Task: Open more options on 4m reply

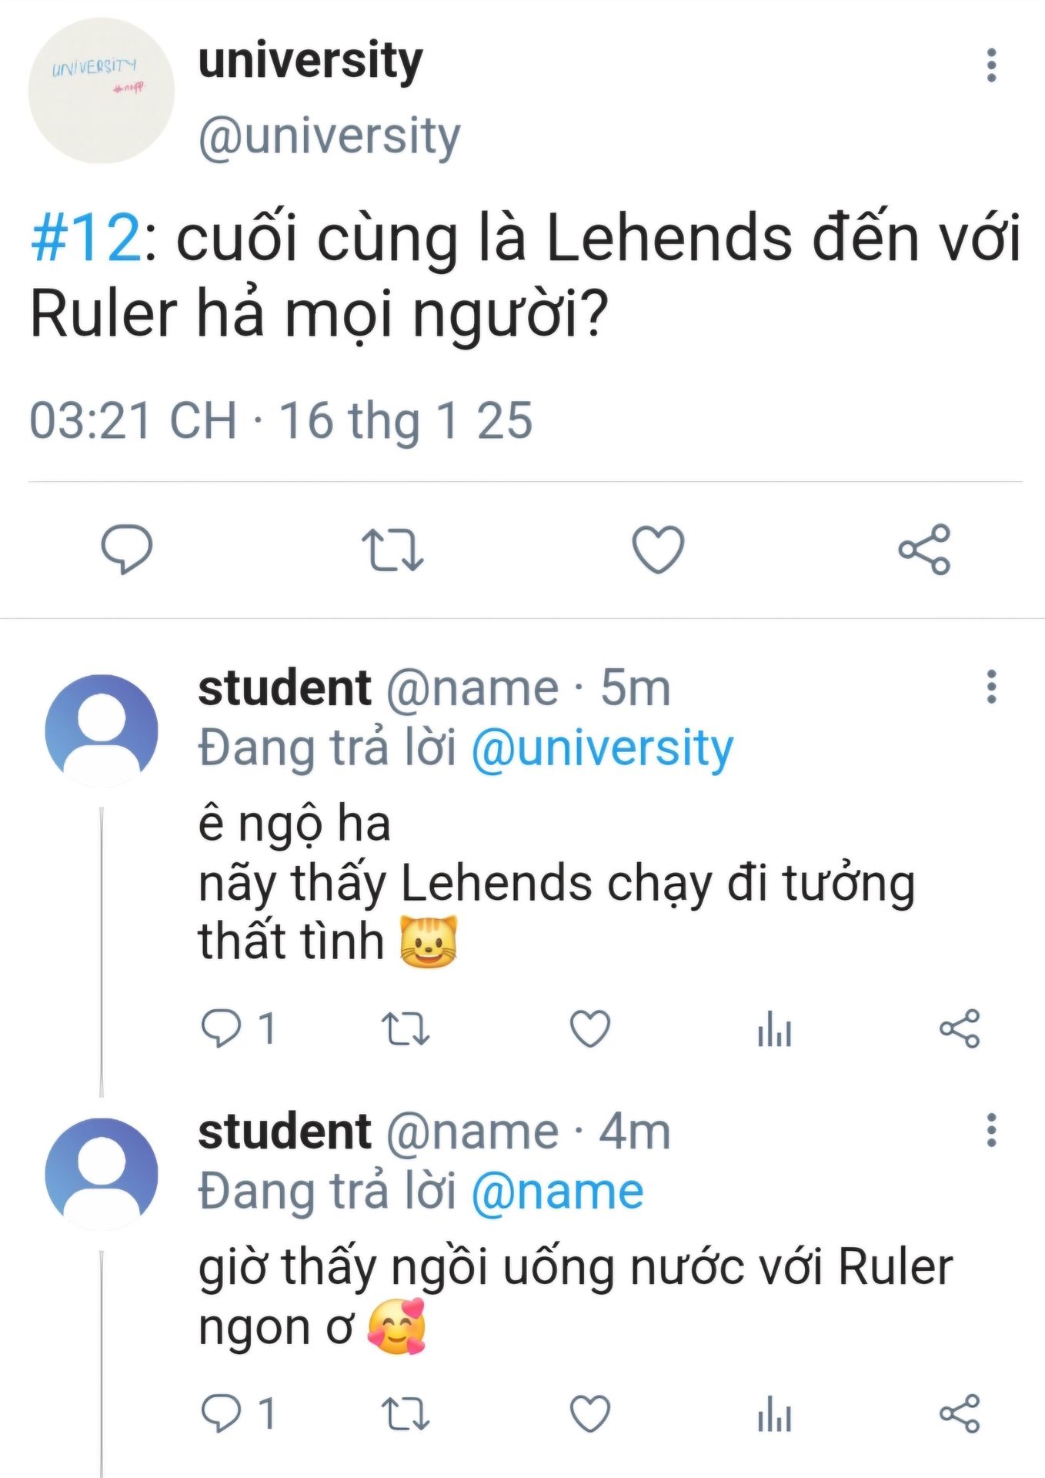Action: click(x=992, y=1130)
